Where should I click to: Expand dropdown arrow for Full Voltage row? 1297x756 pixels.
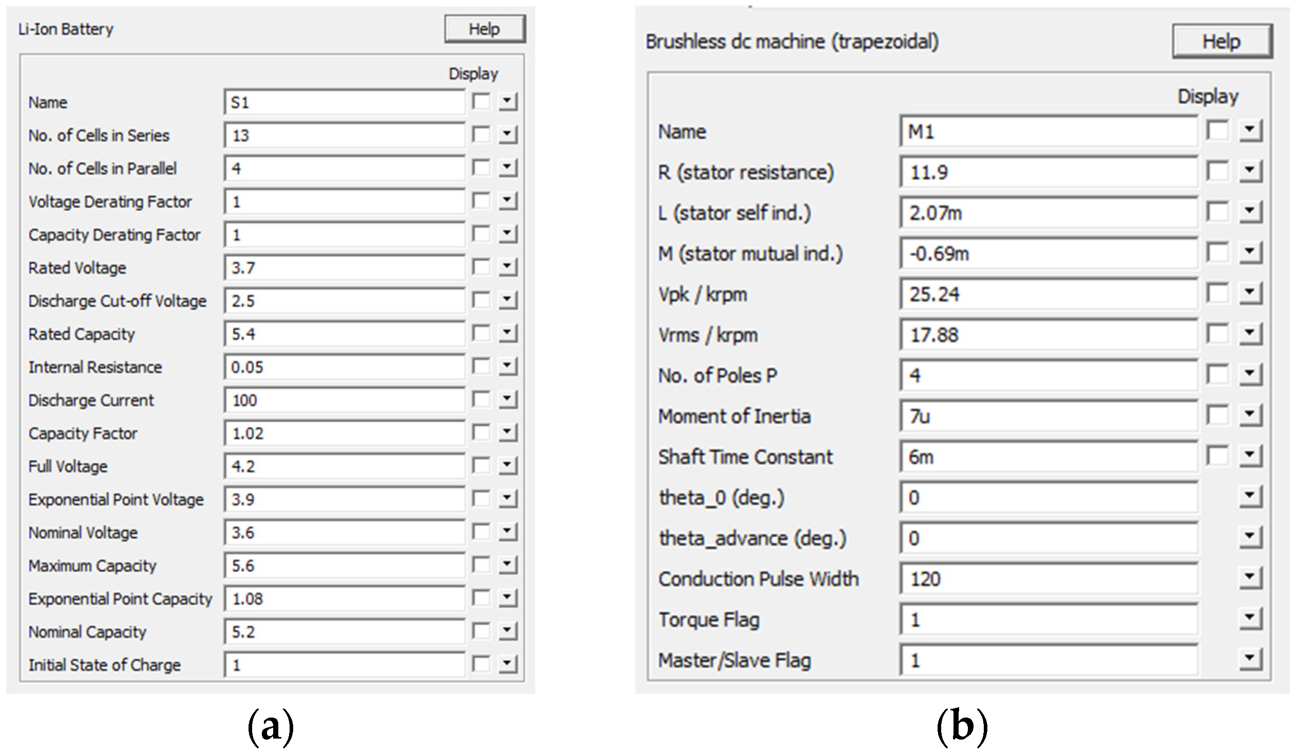508,465
